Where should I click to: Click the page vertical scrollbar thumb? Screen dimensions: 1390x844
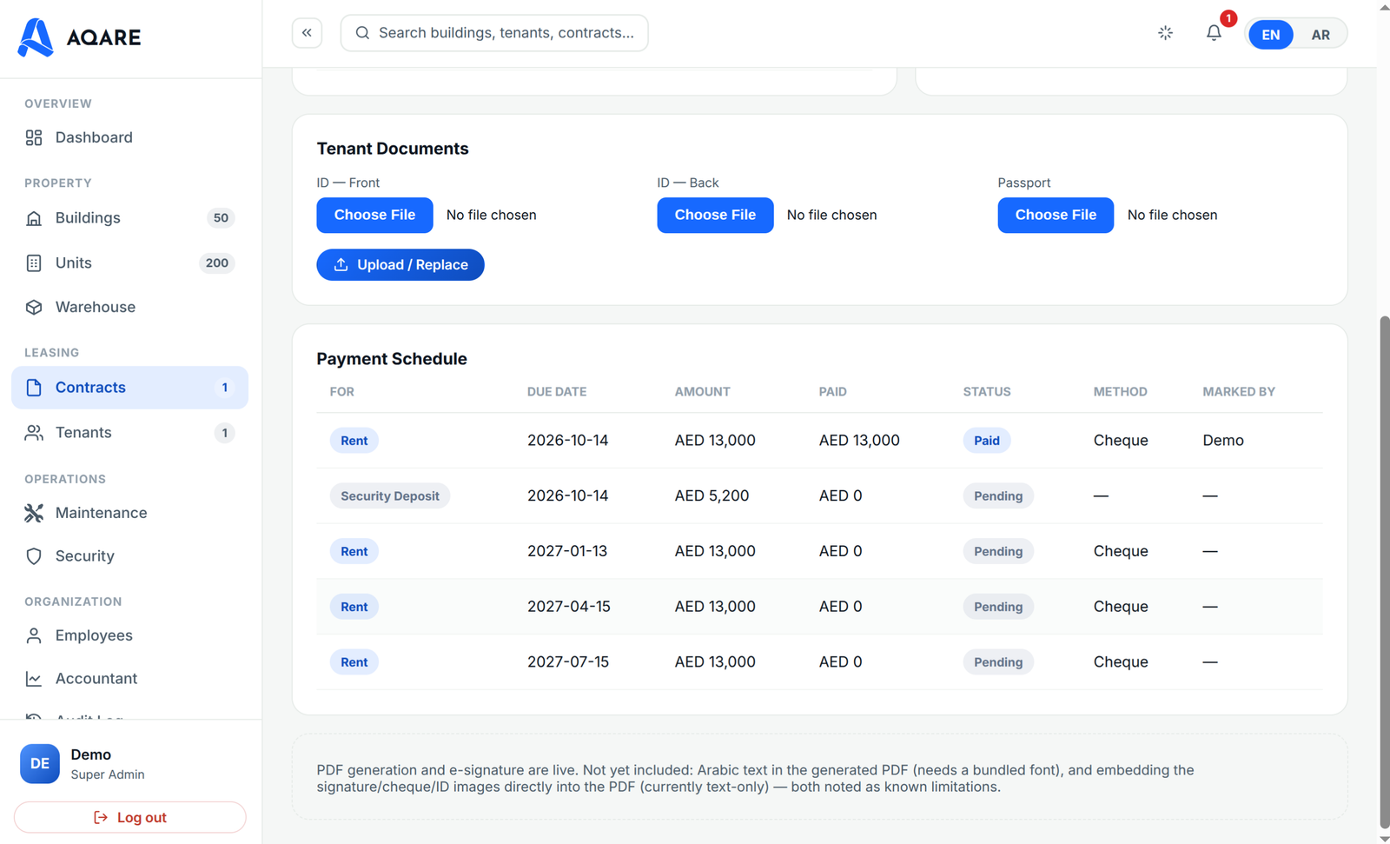(1384, 572)
